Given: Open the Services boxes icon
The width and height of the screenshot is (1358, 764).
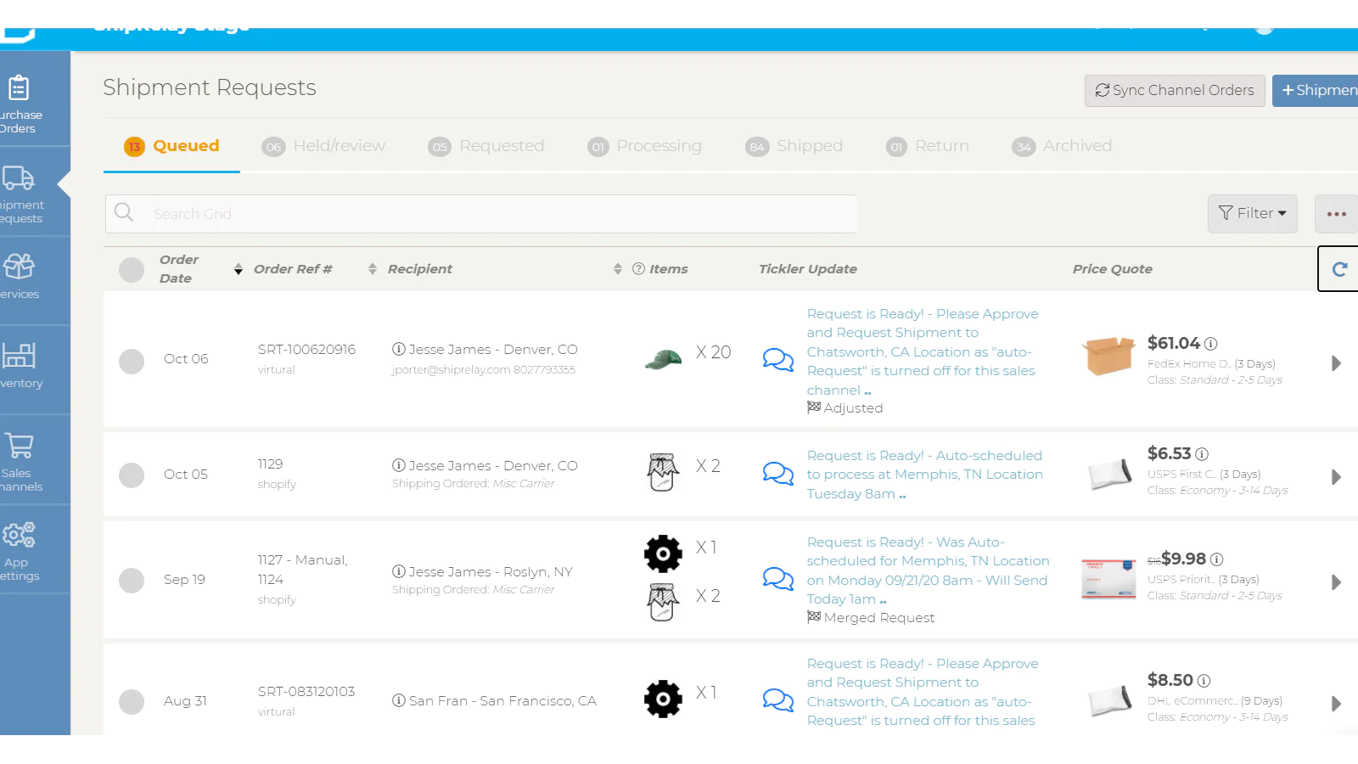Looking at the screenshot, I should click(19, 267).
